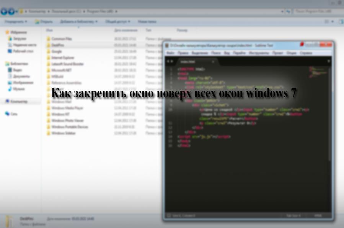This screenshot has width=344, height=228.
Task: Open the Вид menu in Sublime Text
Action: 227,53
